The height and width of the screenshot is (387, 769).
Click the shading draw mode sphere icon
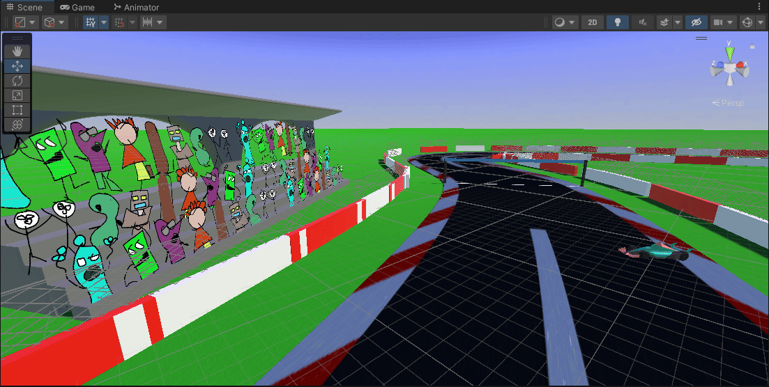pyautogui.click(x=559, y=22)
